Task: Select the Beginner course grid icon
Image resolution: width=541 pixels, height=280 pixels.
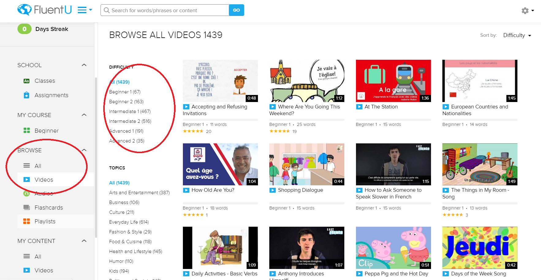Action: [27, 131]
